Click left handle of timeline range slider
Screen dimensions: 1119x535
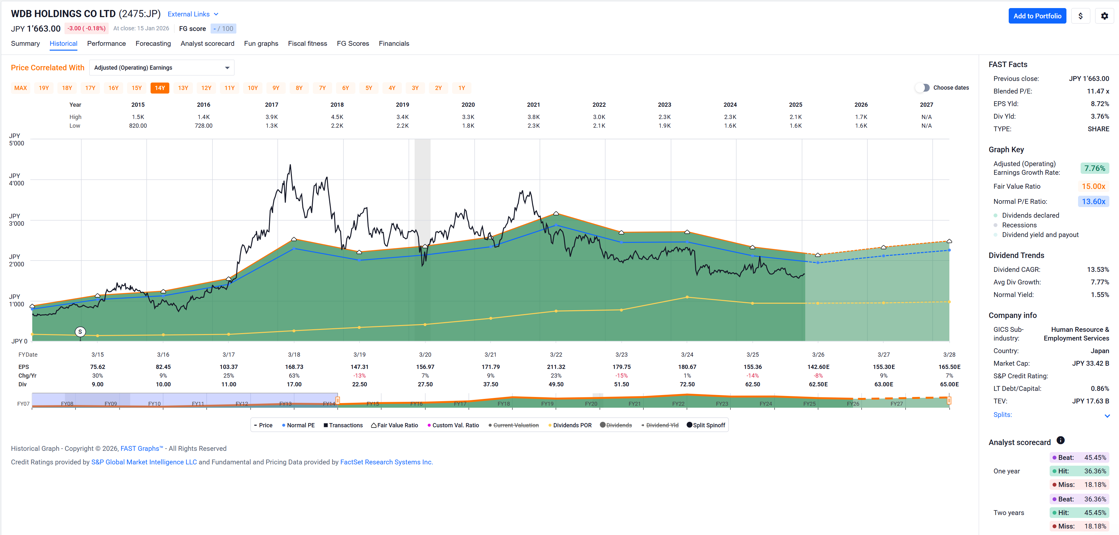(338, 401)
